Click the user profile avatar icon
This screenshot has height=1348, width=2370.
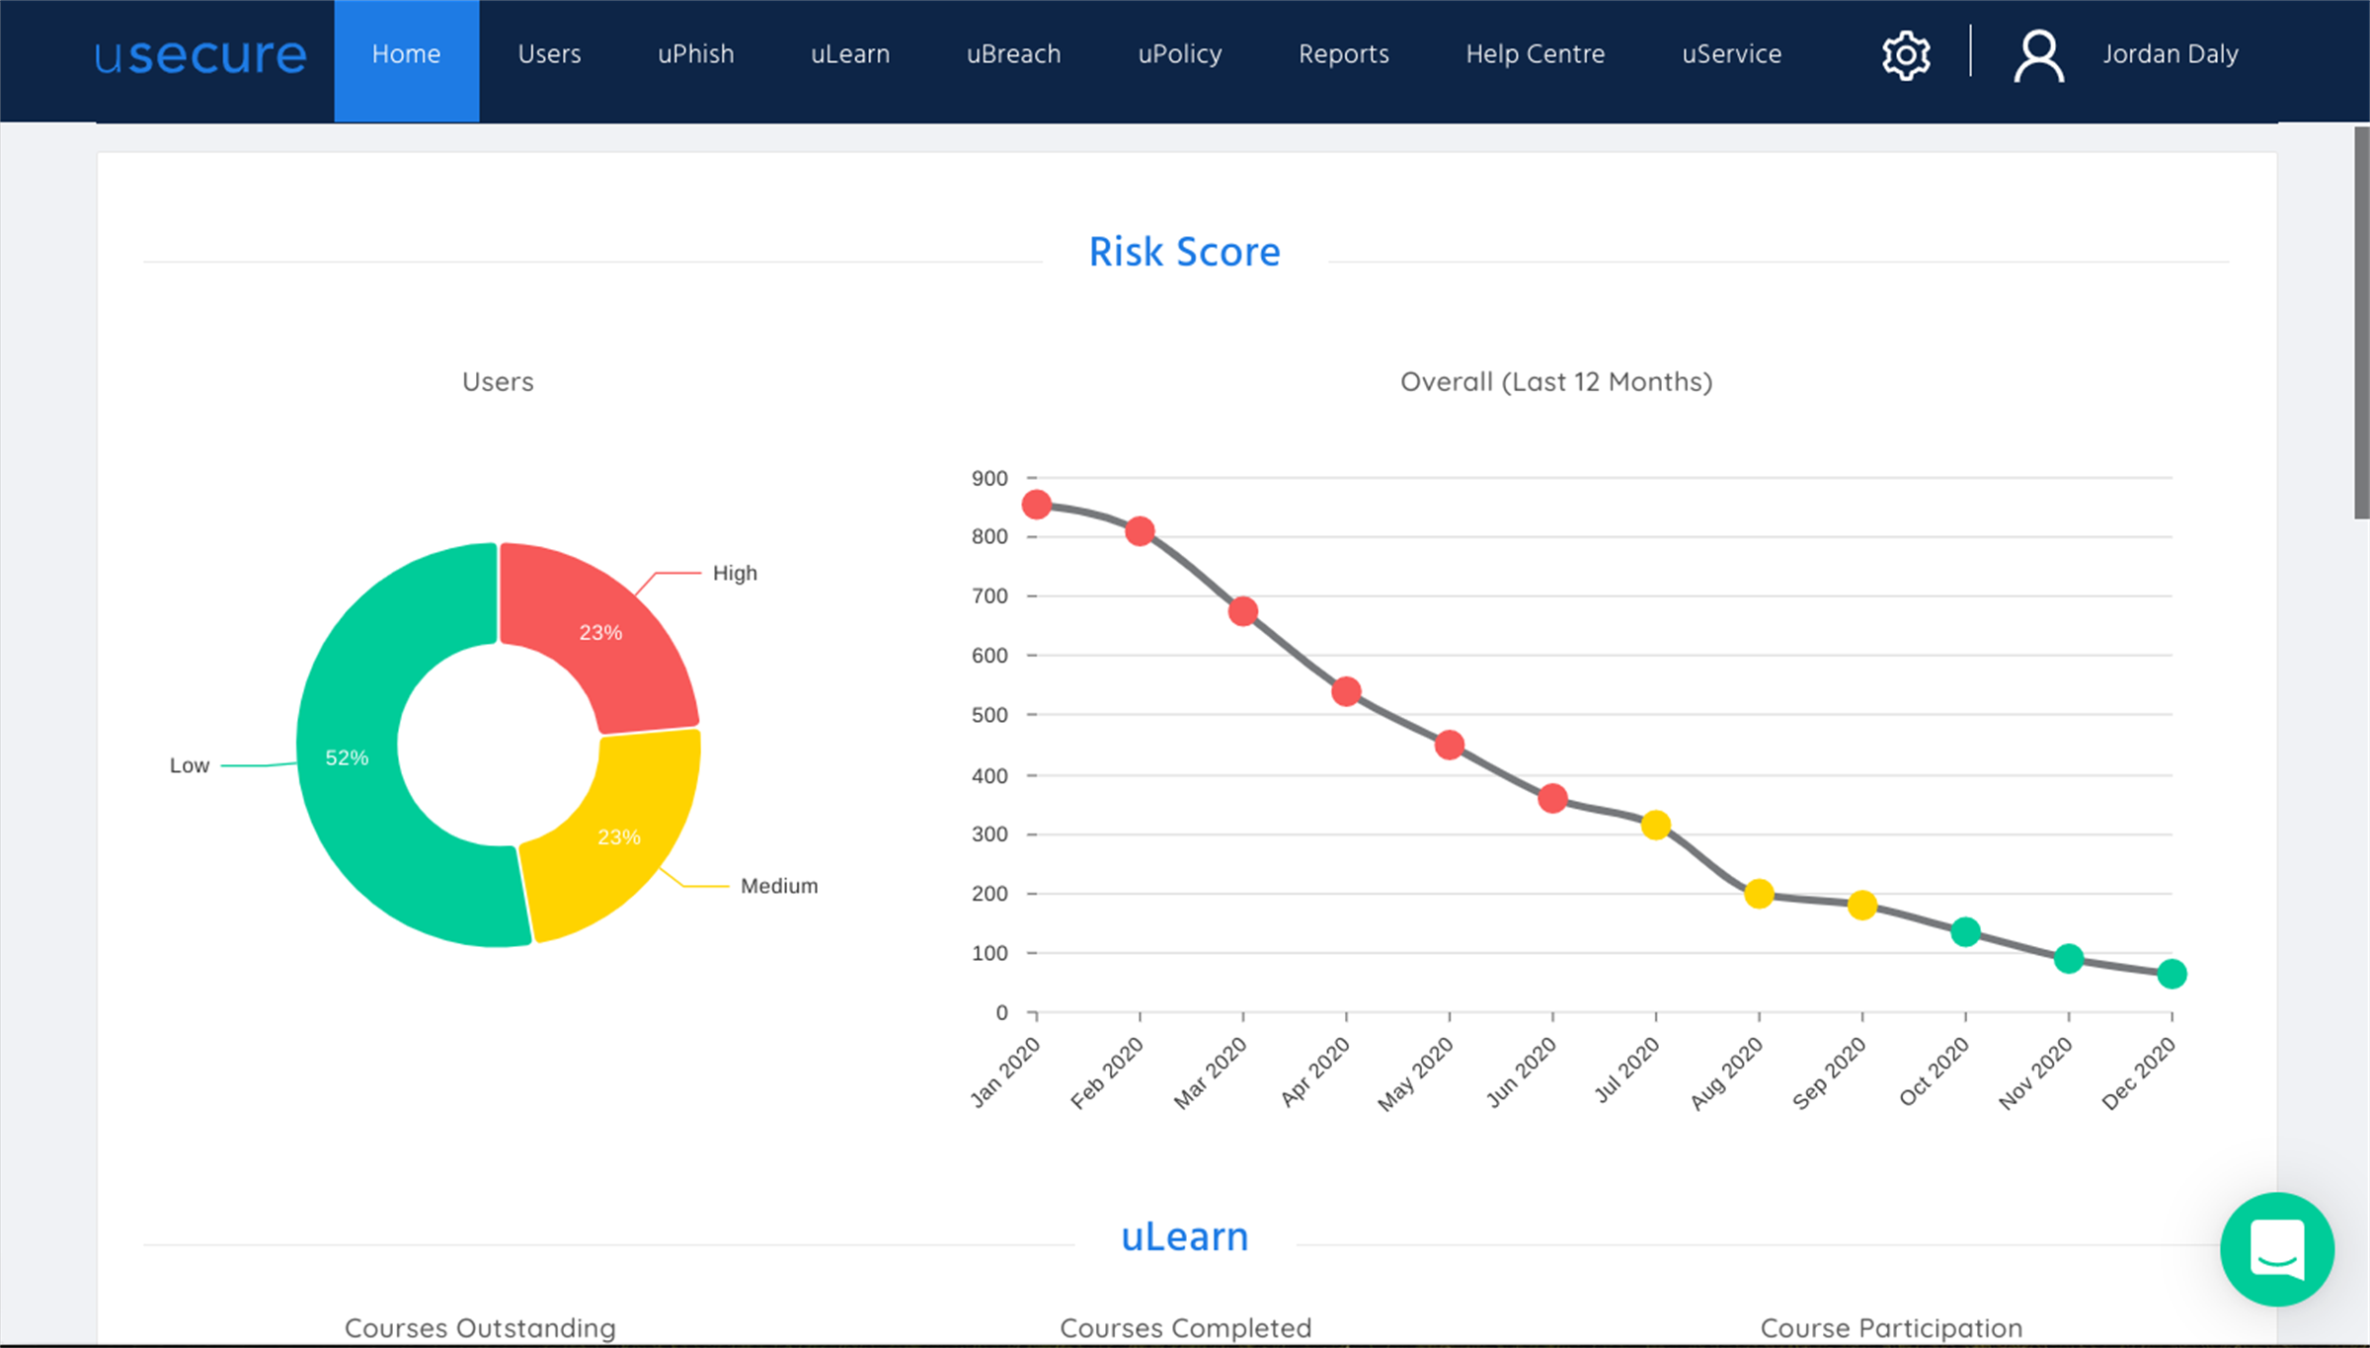(2038, 55)
